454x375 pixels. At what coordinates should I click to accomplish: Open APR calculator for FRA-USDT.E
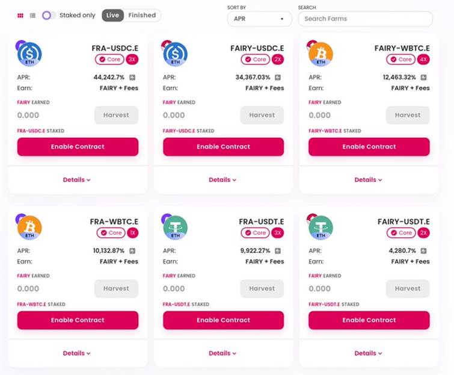point(278,250)
